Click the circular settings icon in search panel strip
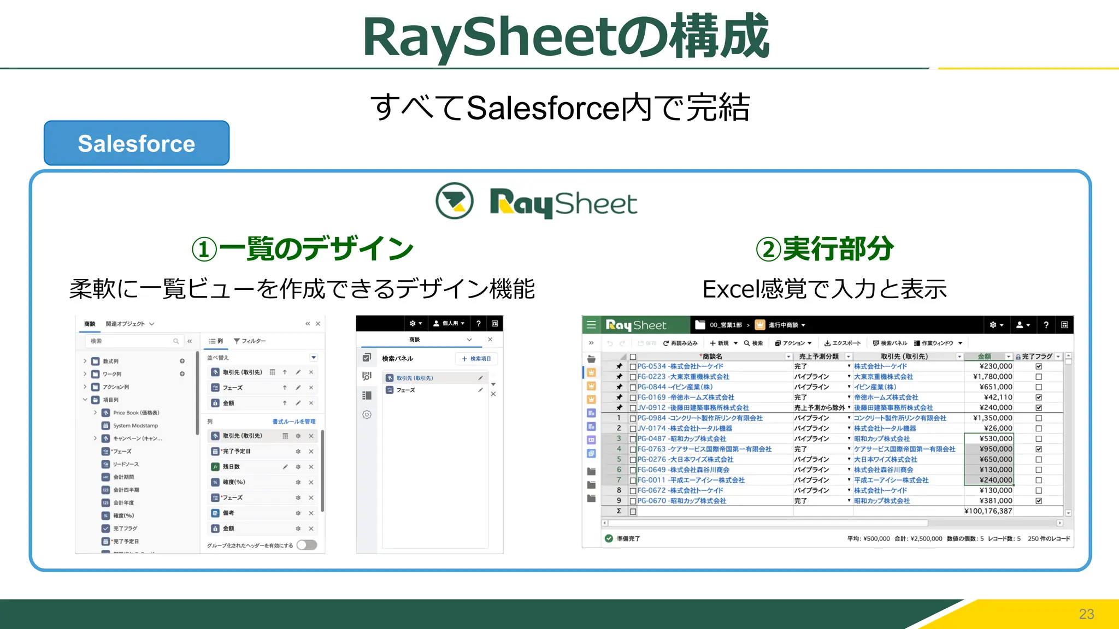 coord(367,414)
